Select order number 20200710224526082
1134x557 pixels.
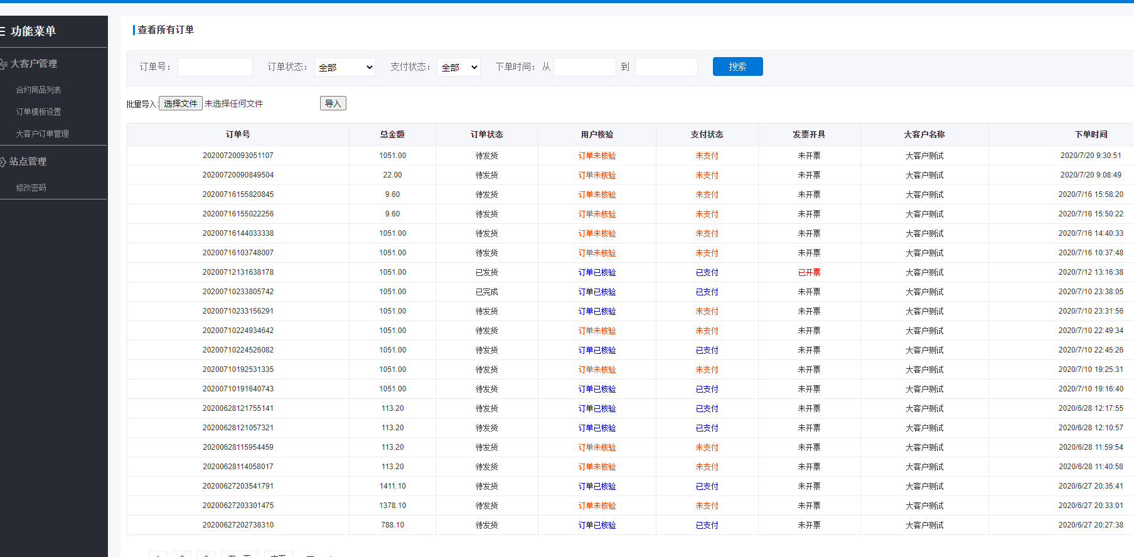[238, 350]
